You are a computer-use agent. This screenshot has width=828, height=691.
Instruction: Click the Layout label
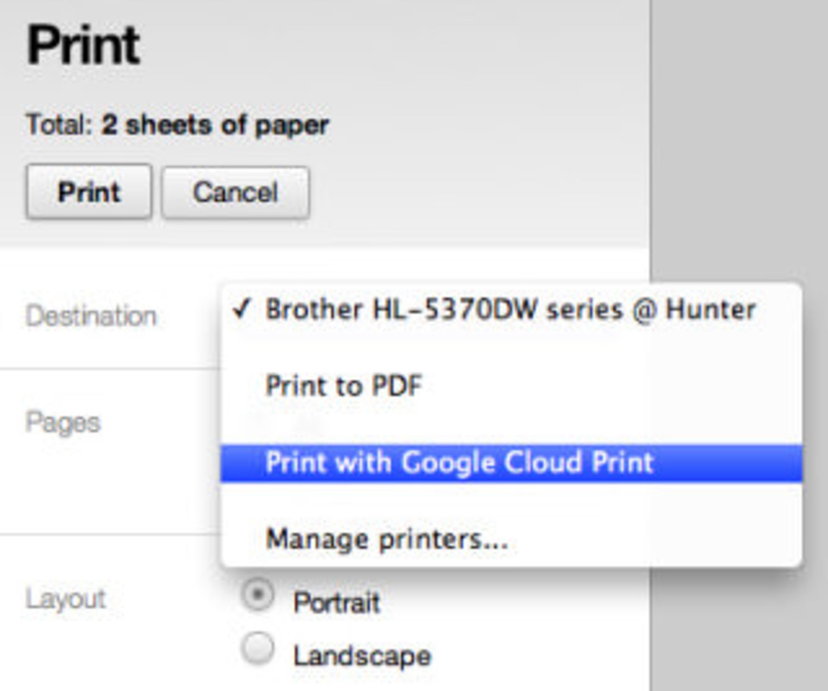tap(66, 599)
